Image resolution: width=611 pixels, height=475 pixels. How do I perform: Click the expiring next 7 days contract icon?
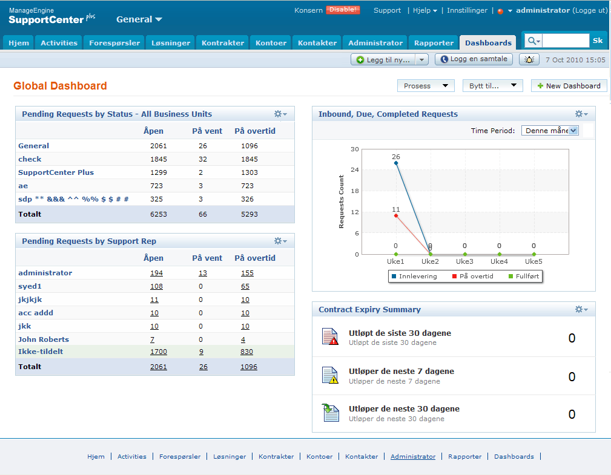[x=330, y=376]
